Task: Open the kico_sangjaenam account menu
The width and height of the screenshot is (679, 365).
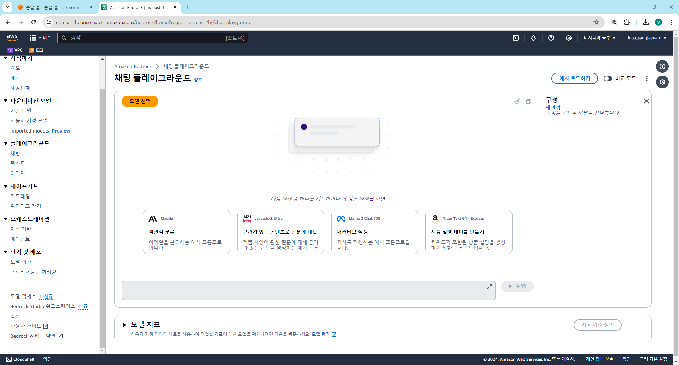Action: click(x=647, y=38)
